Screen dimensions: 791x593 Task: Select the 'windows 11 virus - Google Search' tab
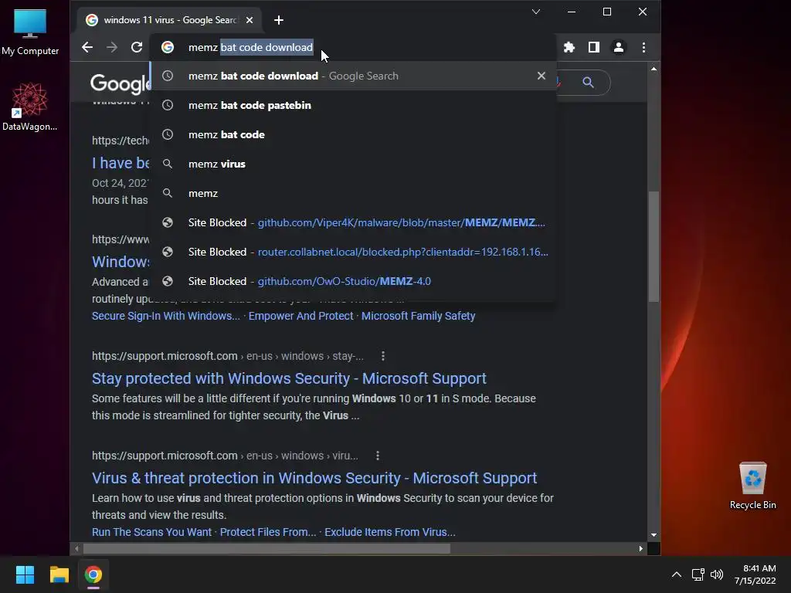tap(169, 20)
